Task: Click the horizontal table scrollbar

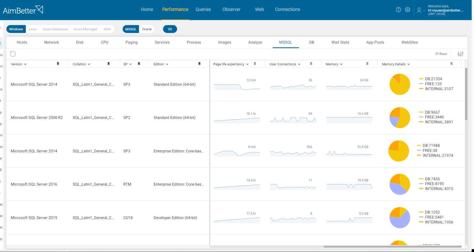Action: point(393,246)
